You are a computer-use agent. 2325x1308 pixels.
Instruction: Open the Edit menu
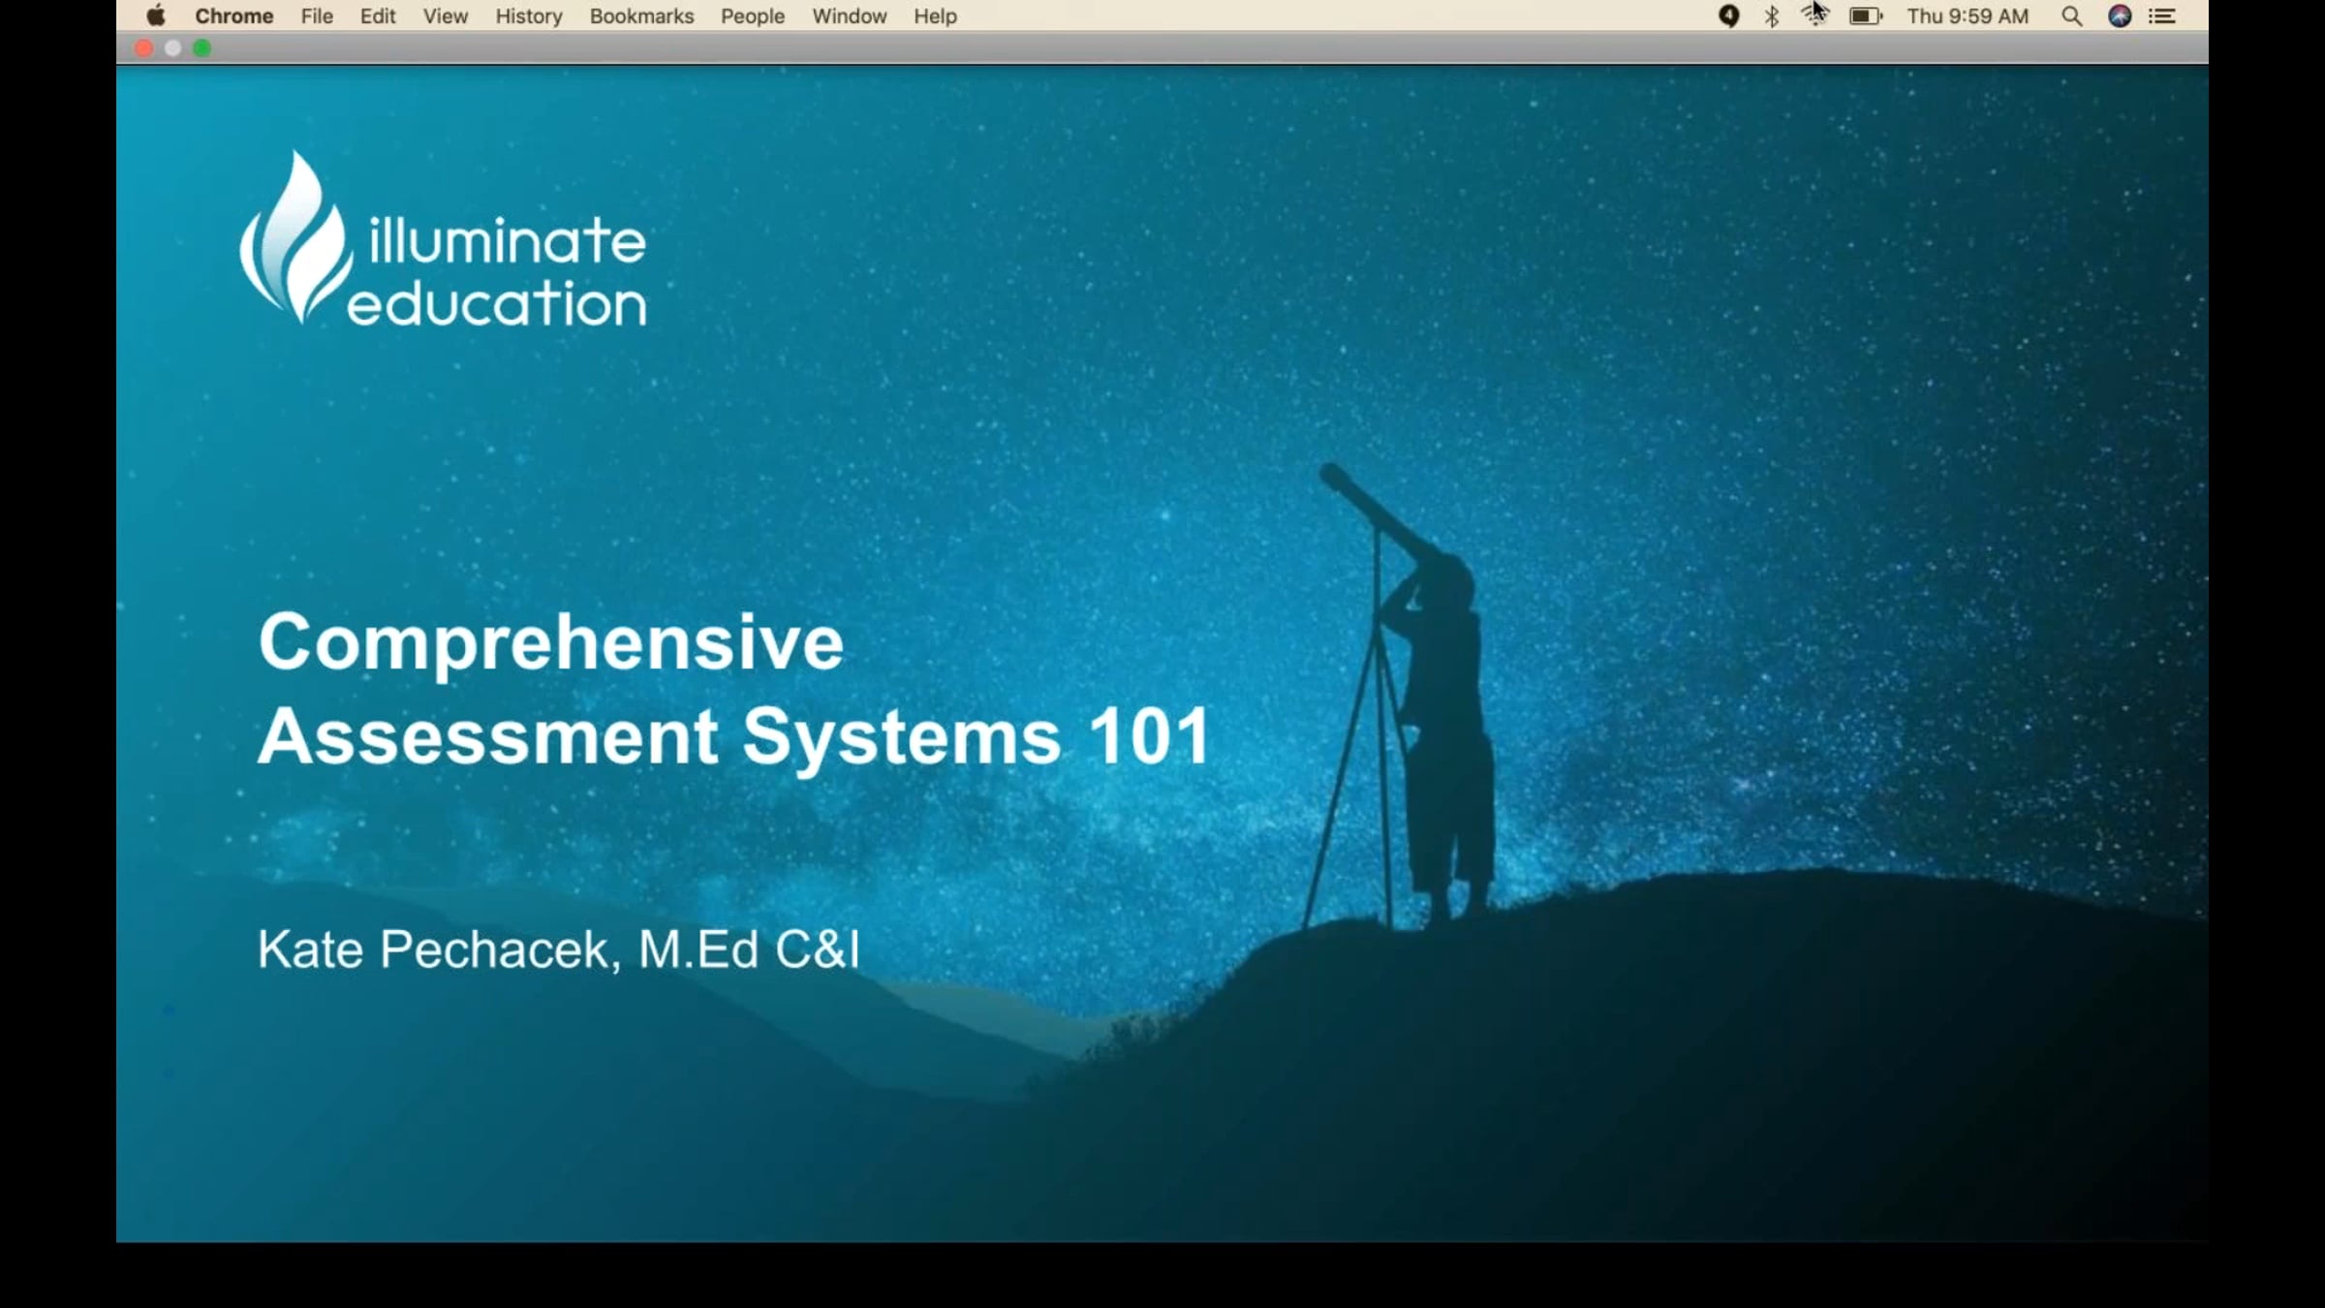pos(378,16)
